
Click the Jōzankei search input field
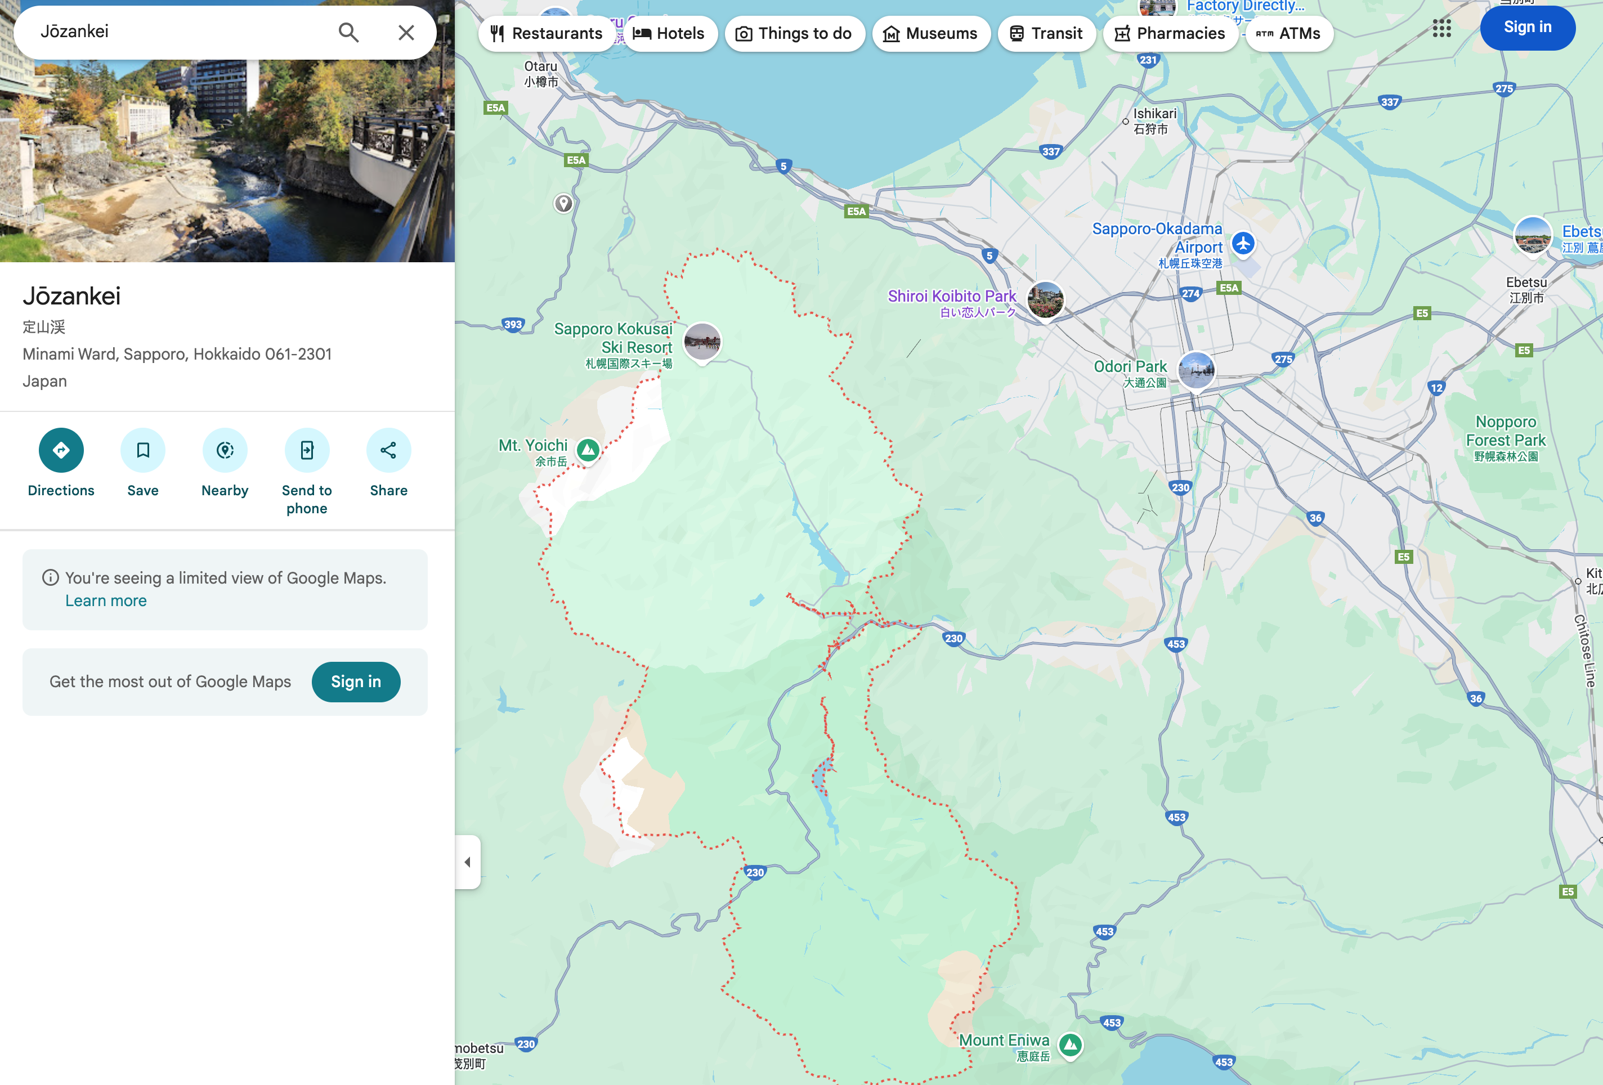(x=180, y=32)
